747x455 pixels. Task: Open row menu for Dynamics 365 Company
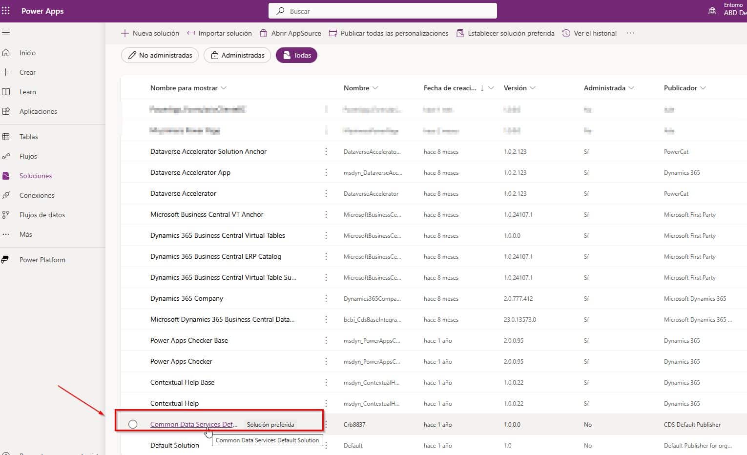coord(326,299)
